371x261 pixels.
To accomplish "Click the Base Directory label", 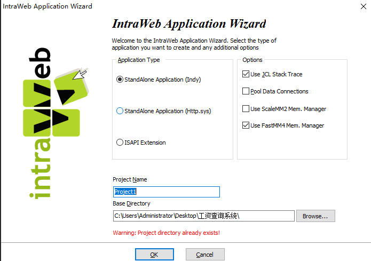I will tap(131, 203).
